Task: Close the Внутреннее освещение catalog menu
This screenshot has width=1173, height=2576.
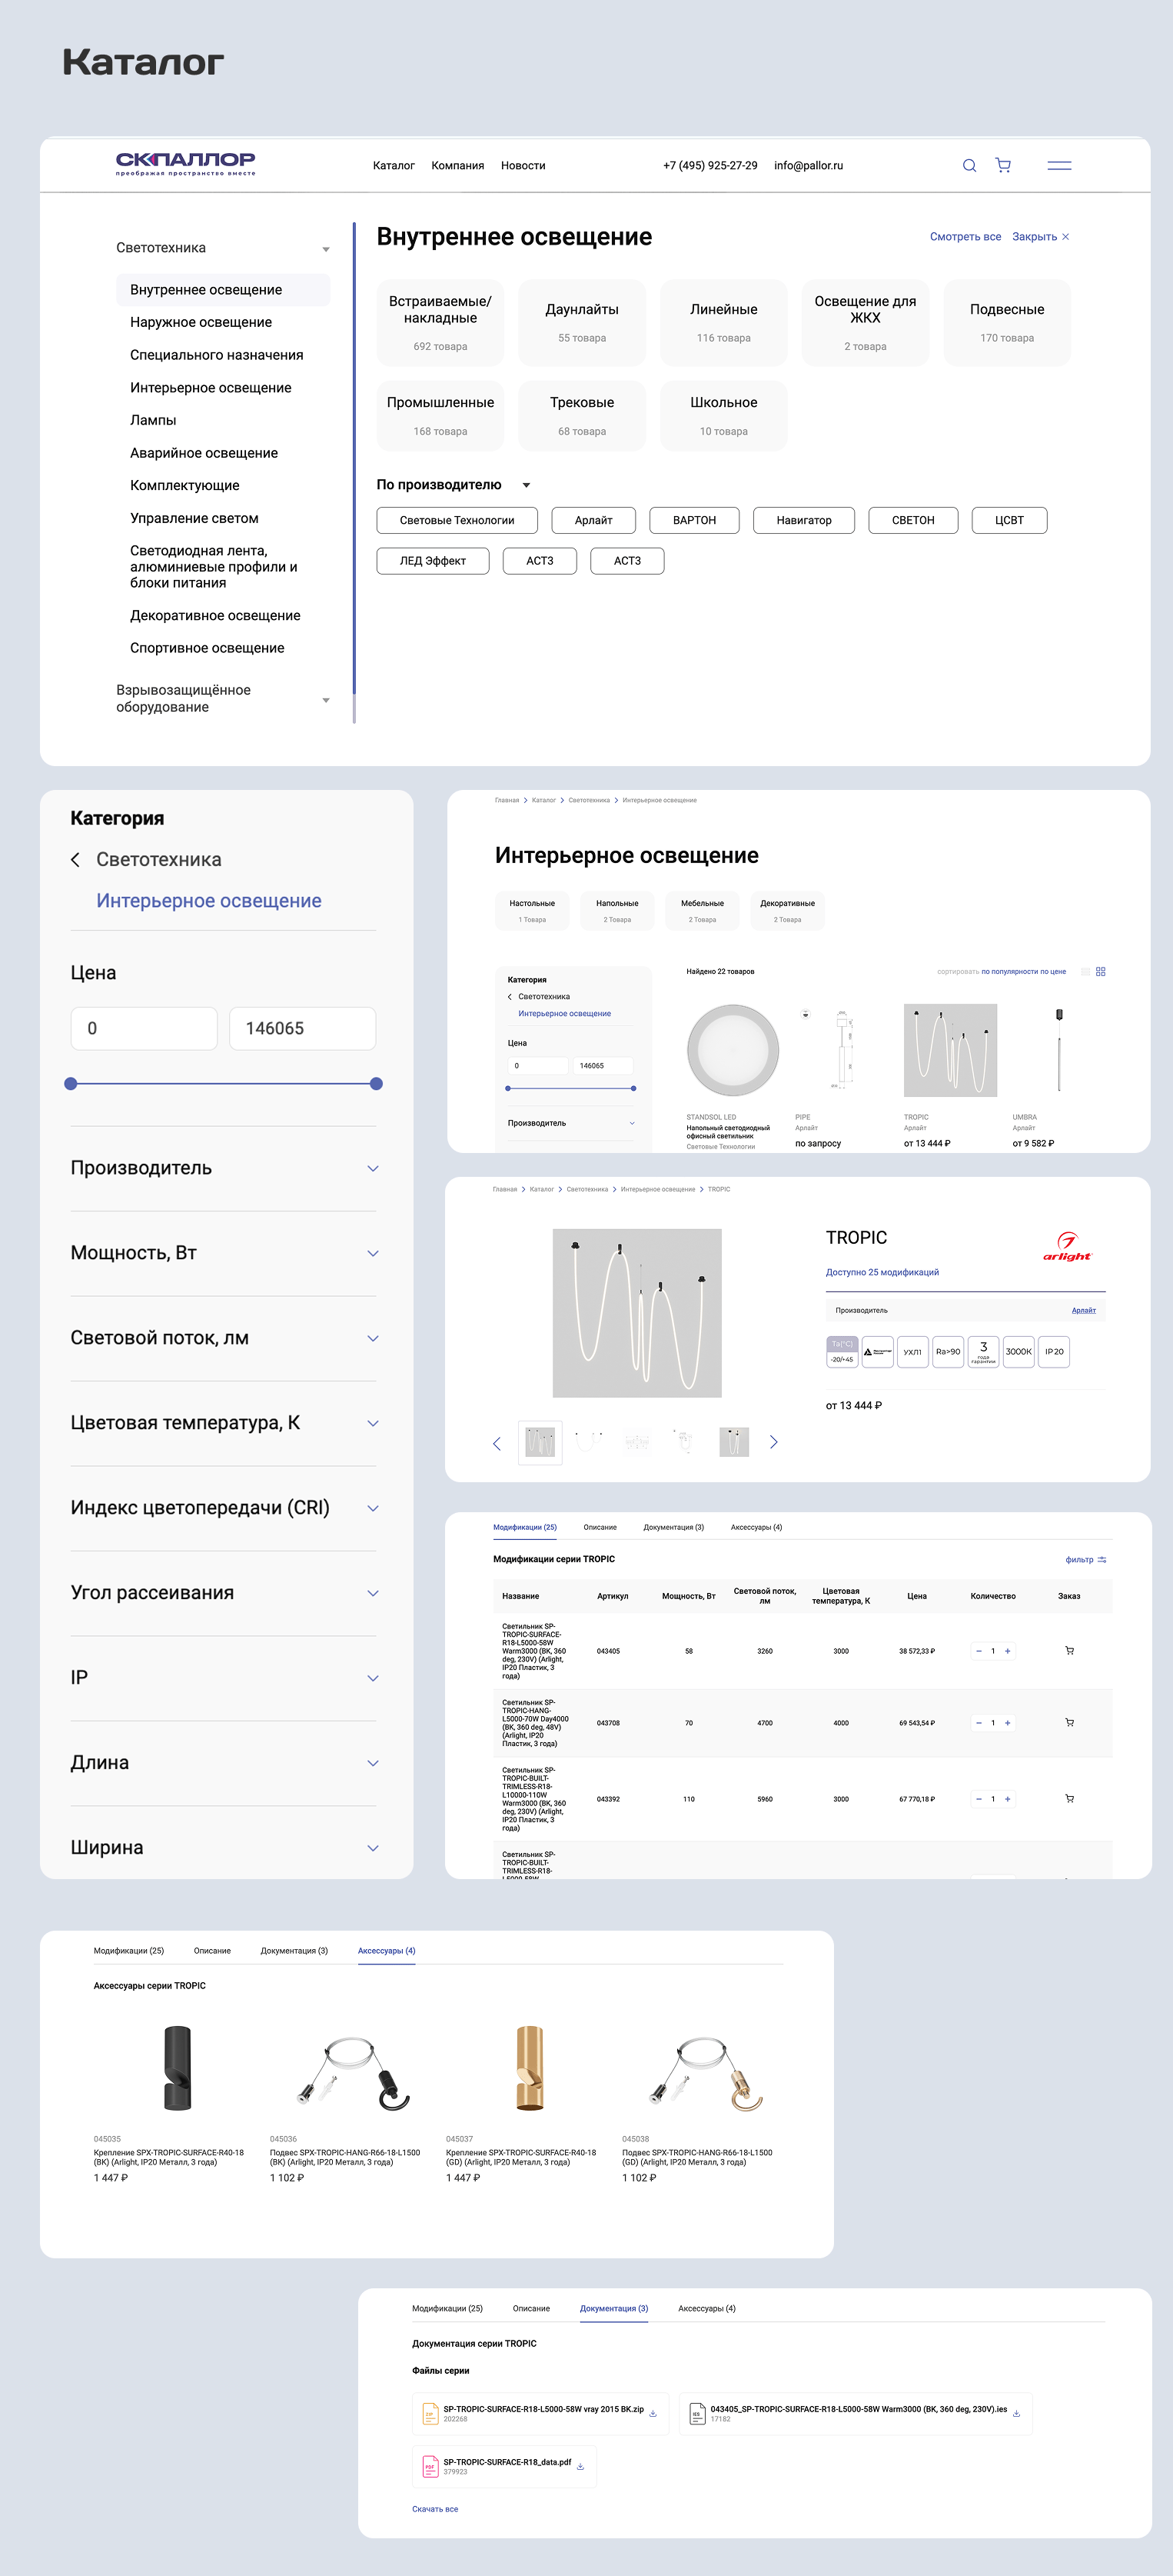Action: pos(1040,237)
